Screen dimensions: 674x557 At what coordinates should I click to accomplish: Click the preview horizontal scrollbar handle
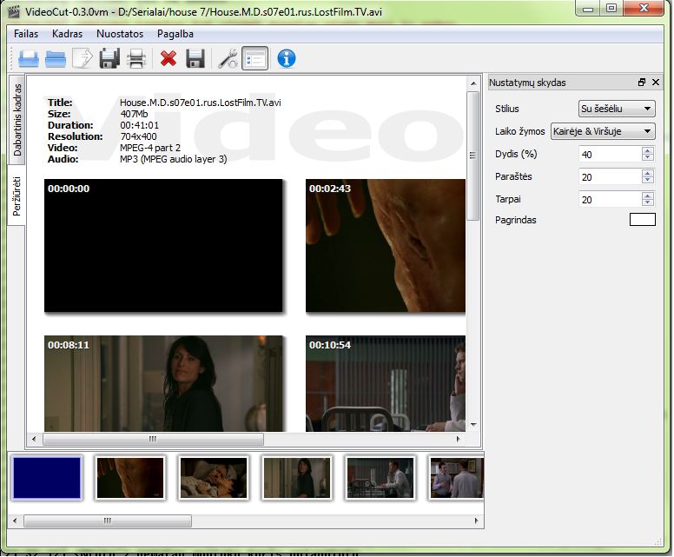(153, 439)
